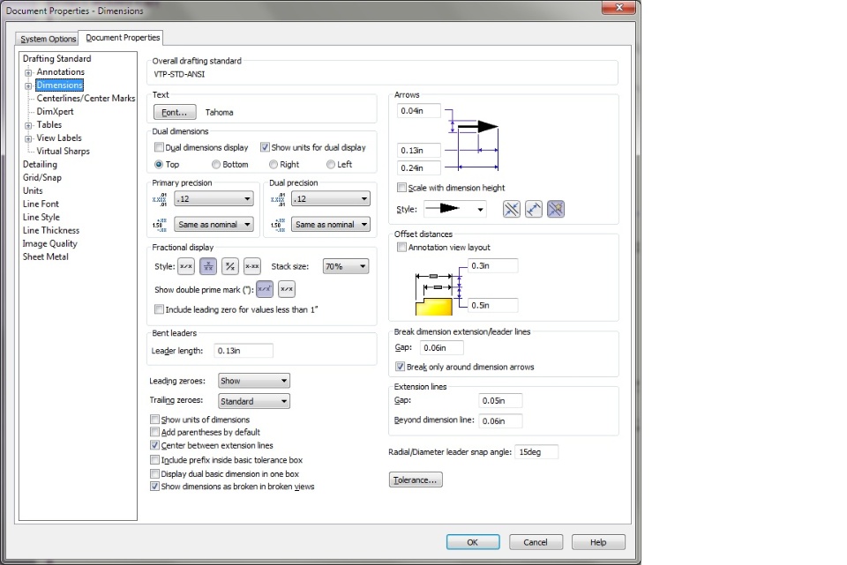The height and width of the screenshot is (565, 847).
Task: Enable Annotation view layout checkbox
Action: click(x=401, y=247)
